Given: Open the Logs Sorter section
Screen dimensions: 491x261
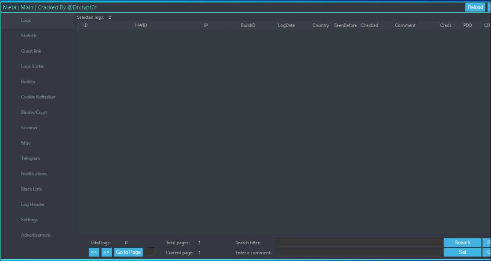Looking at the screenshot, I should pyautogui.click(x=32, y=66).
